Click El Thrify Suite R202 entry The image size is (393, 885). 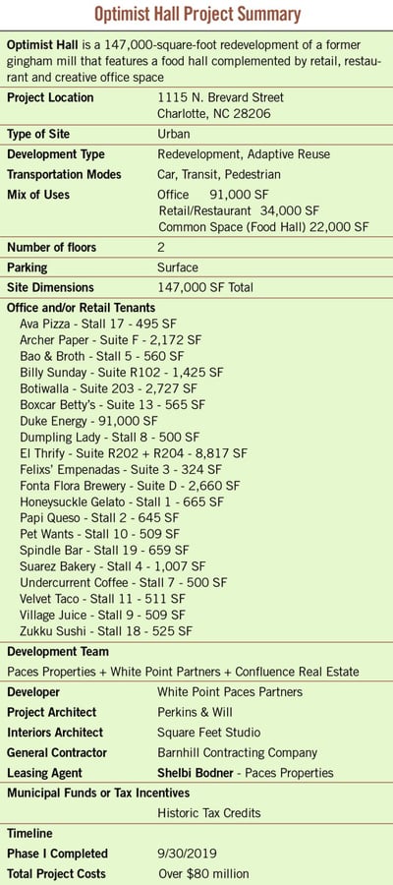click(x=134, y=453)
